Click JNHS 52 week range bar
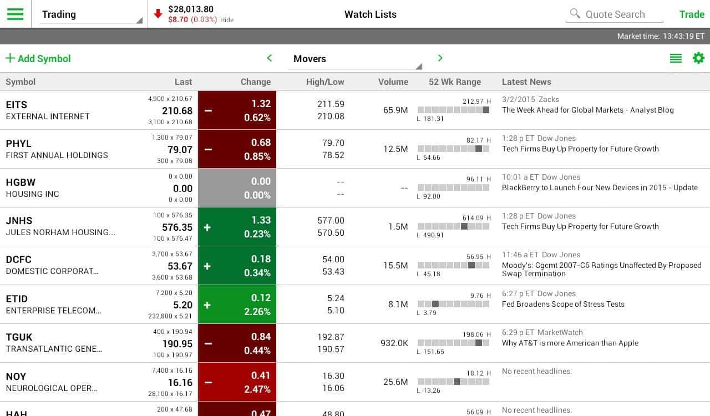This screenshot has height=416, width=710. [x=454, y=226]
